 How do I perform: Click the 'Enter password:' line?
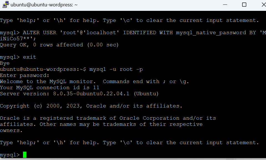25,75
